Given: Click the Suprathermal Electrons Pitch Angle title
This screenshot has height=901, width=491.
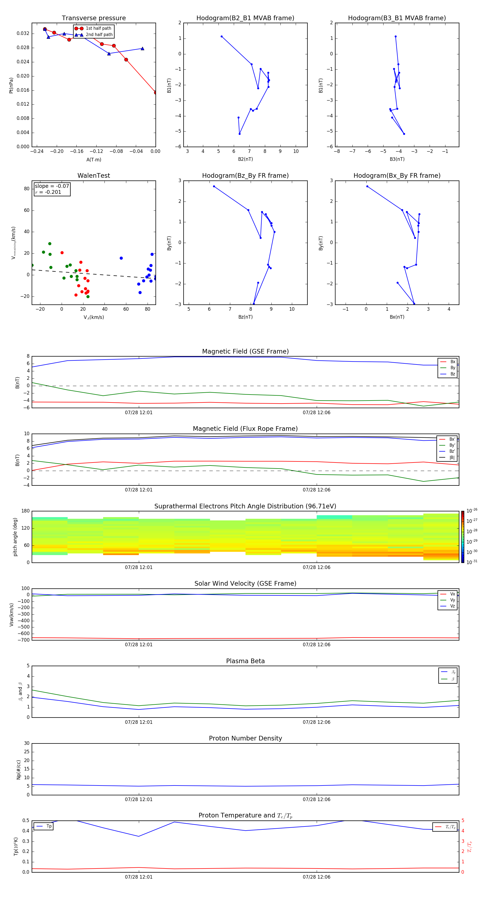Looking at the screenshot, I should coord(245,506).
